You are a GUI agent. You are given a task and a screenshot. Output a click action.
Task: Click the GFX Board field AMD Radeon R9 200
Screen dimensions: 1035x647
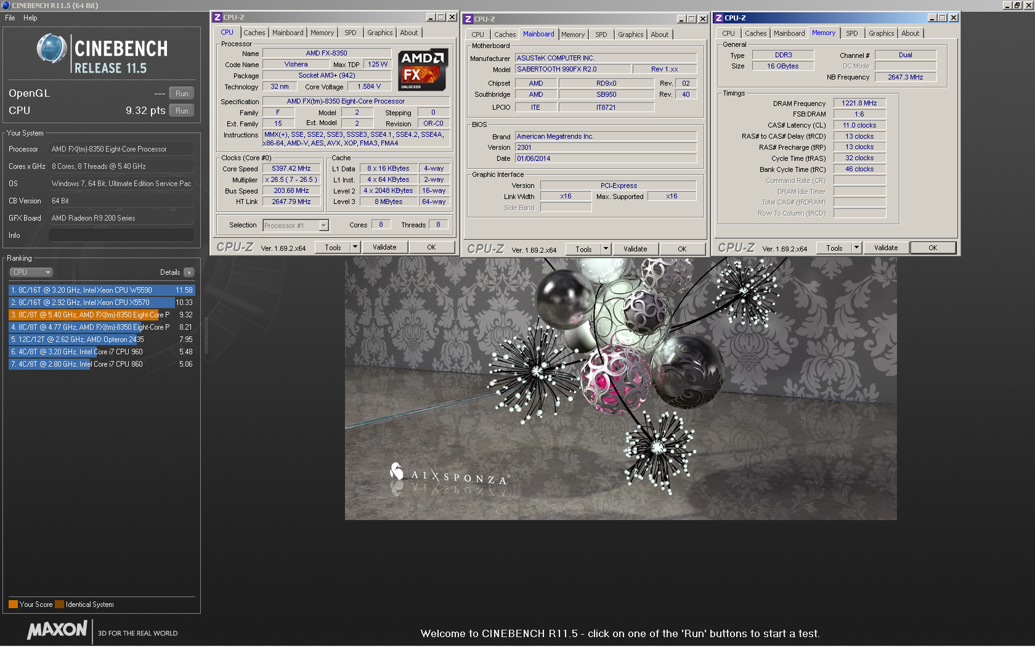(x=121, y=218)
